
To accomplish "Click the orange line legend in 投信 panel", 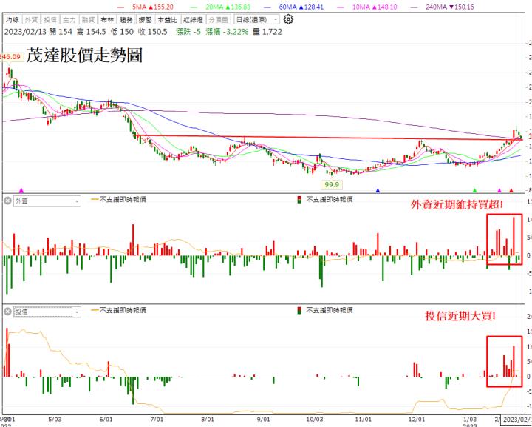I will [118, 310].
